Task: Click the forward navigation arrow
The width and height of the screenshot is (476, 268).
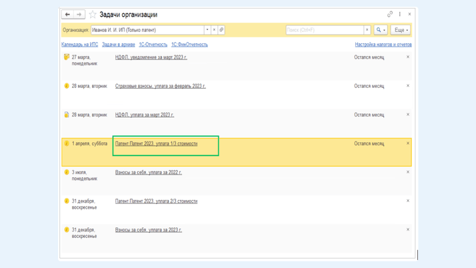Action: pos(79,15)
